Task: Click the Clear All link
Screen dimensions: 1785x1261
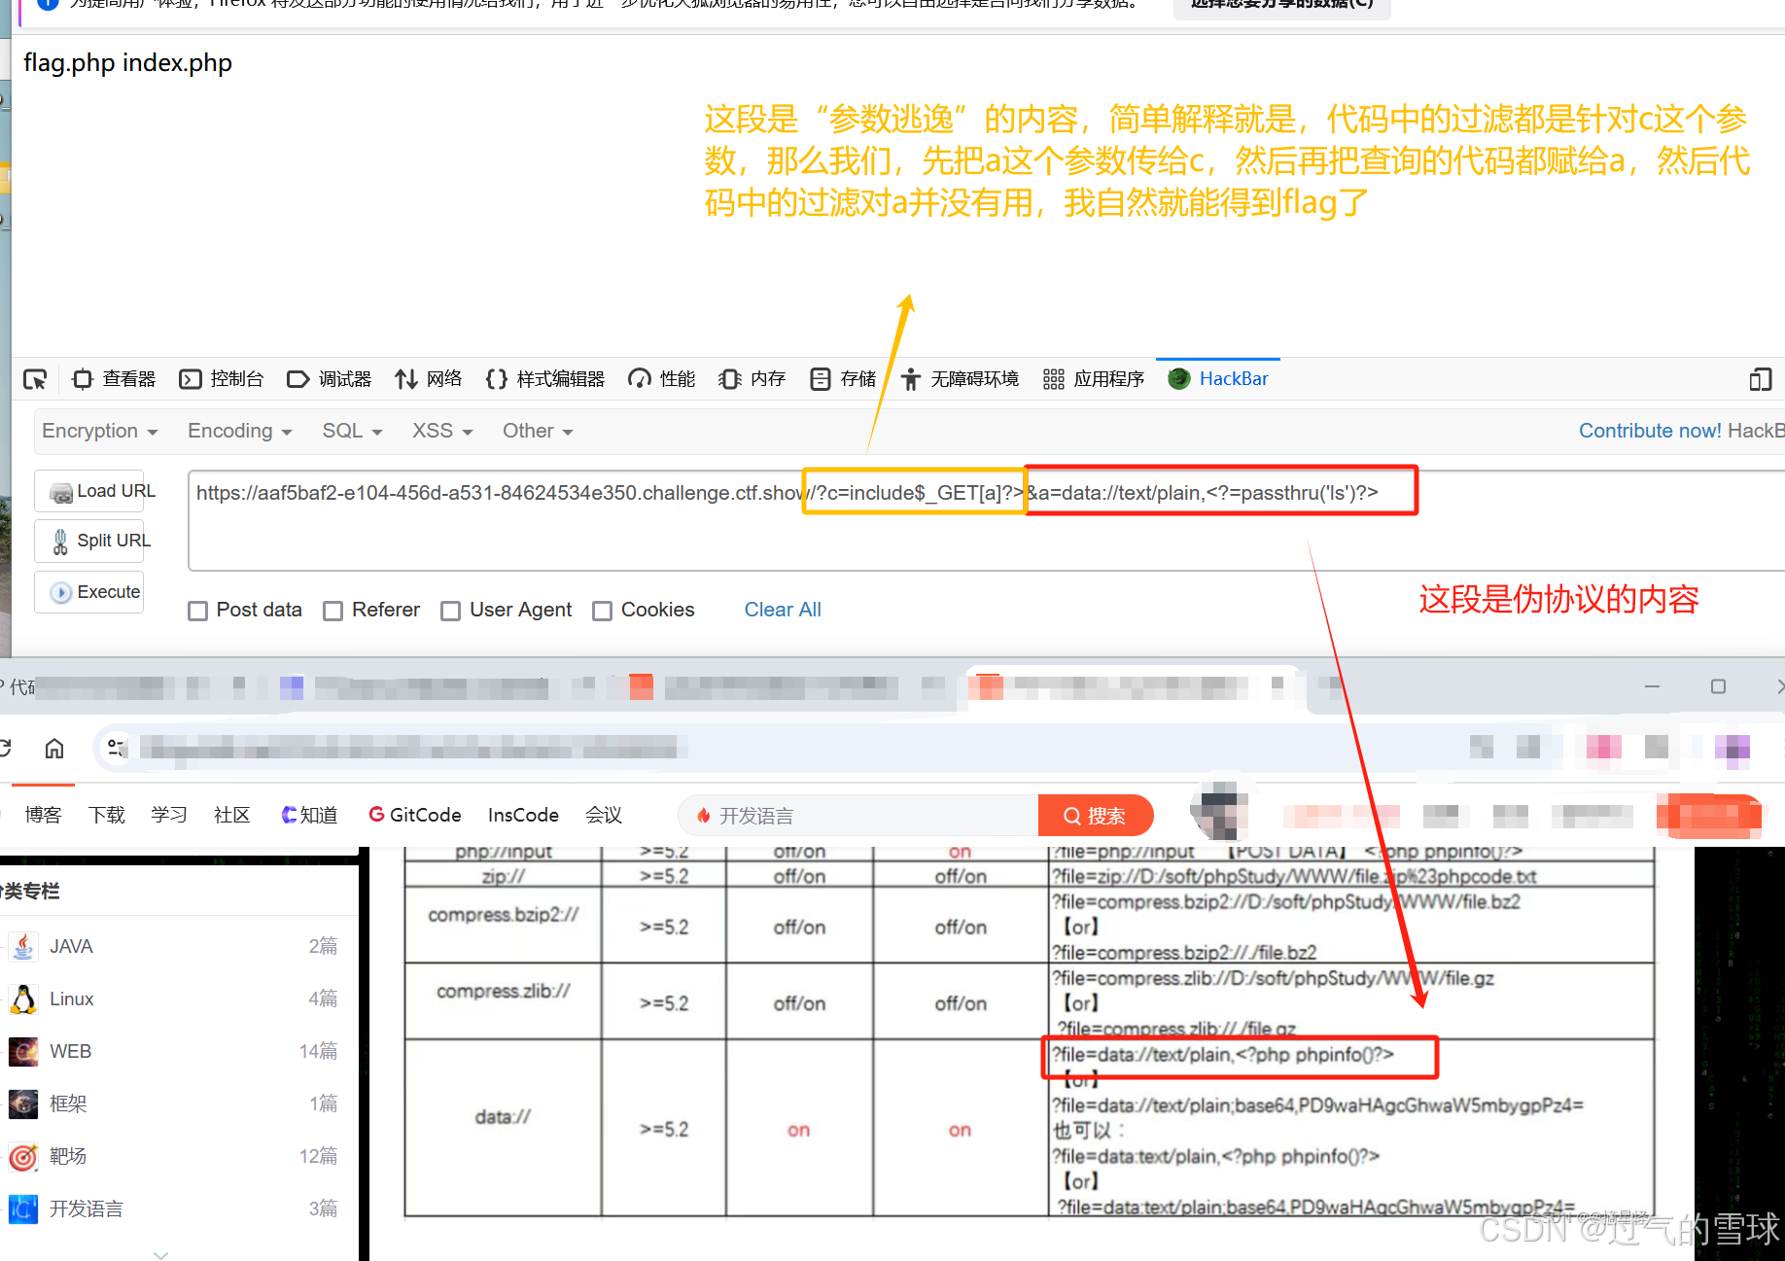Action: click(x=783, y=610)
